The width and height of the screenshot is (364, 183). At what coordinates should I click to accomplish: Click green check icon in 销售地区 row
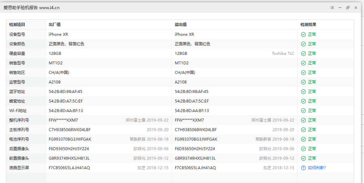click(303, 72)
